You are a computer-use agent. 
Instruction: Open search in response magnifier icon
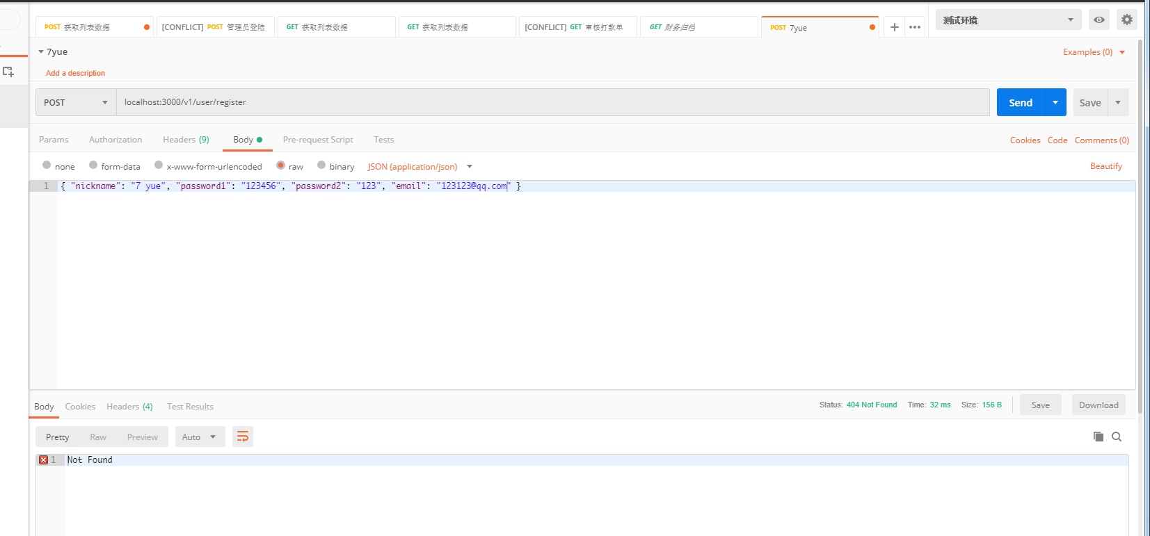tap(1117, 437)
